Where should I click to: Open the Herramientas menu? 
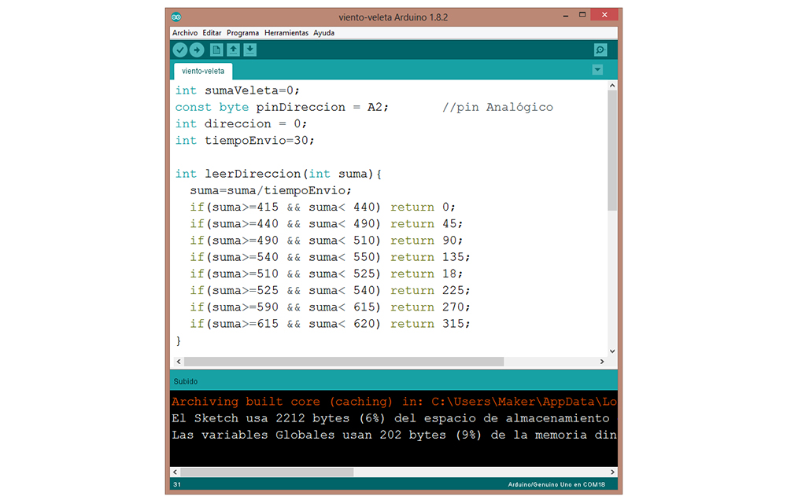pos(286,33)
